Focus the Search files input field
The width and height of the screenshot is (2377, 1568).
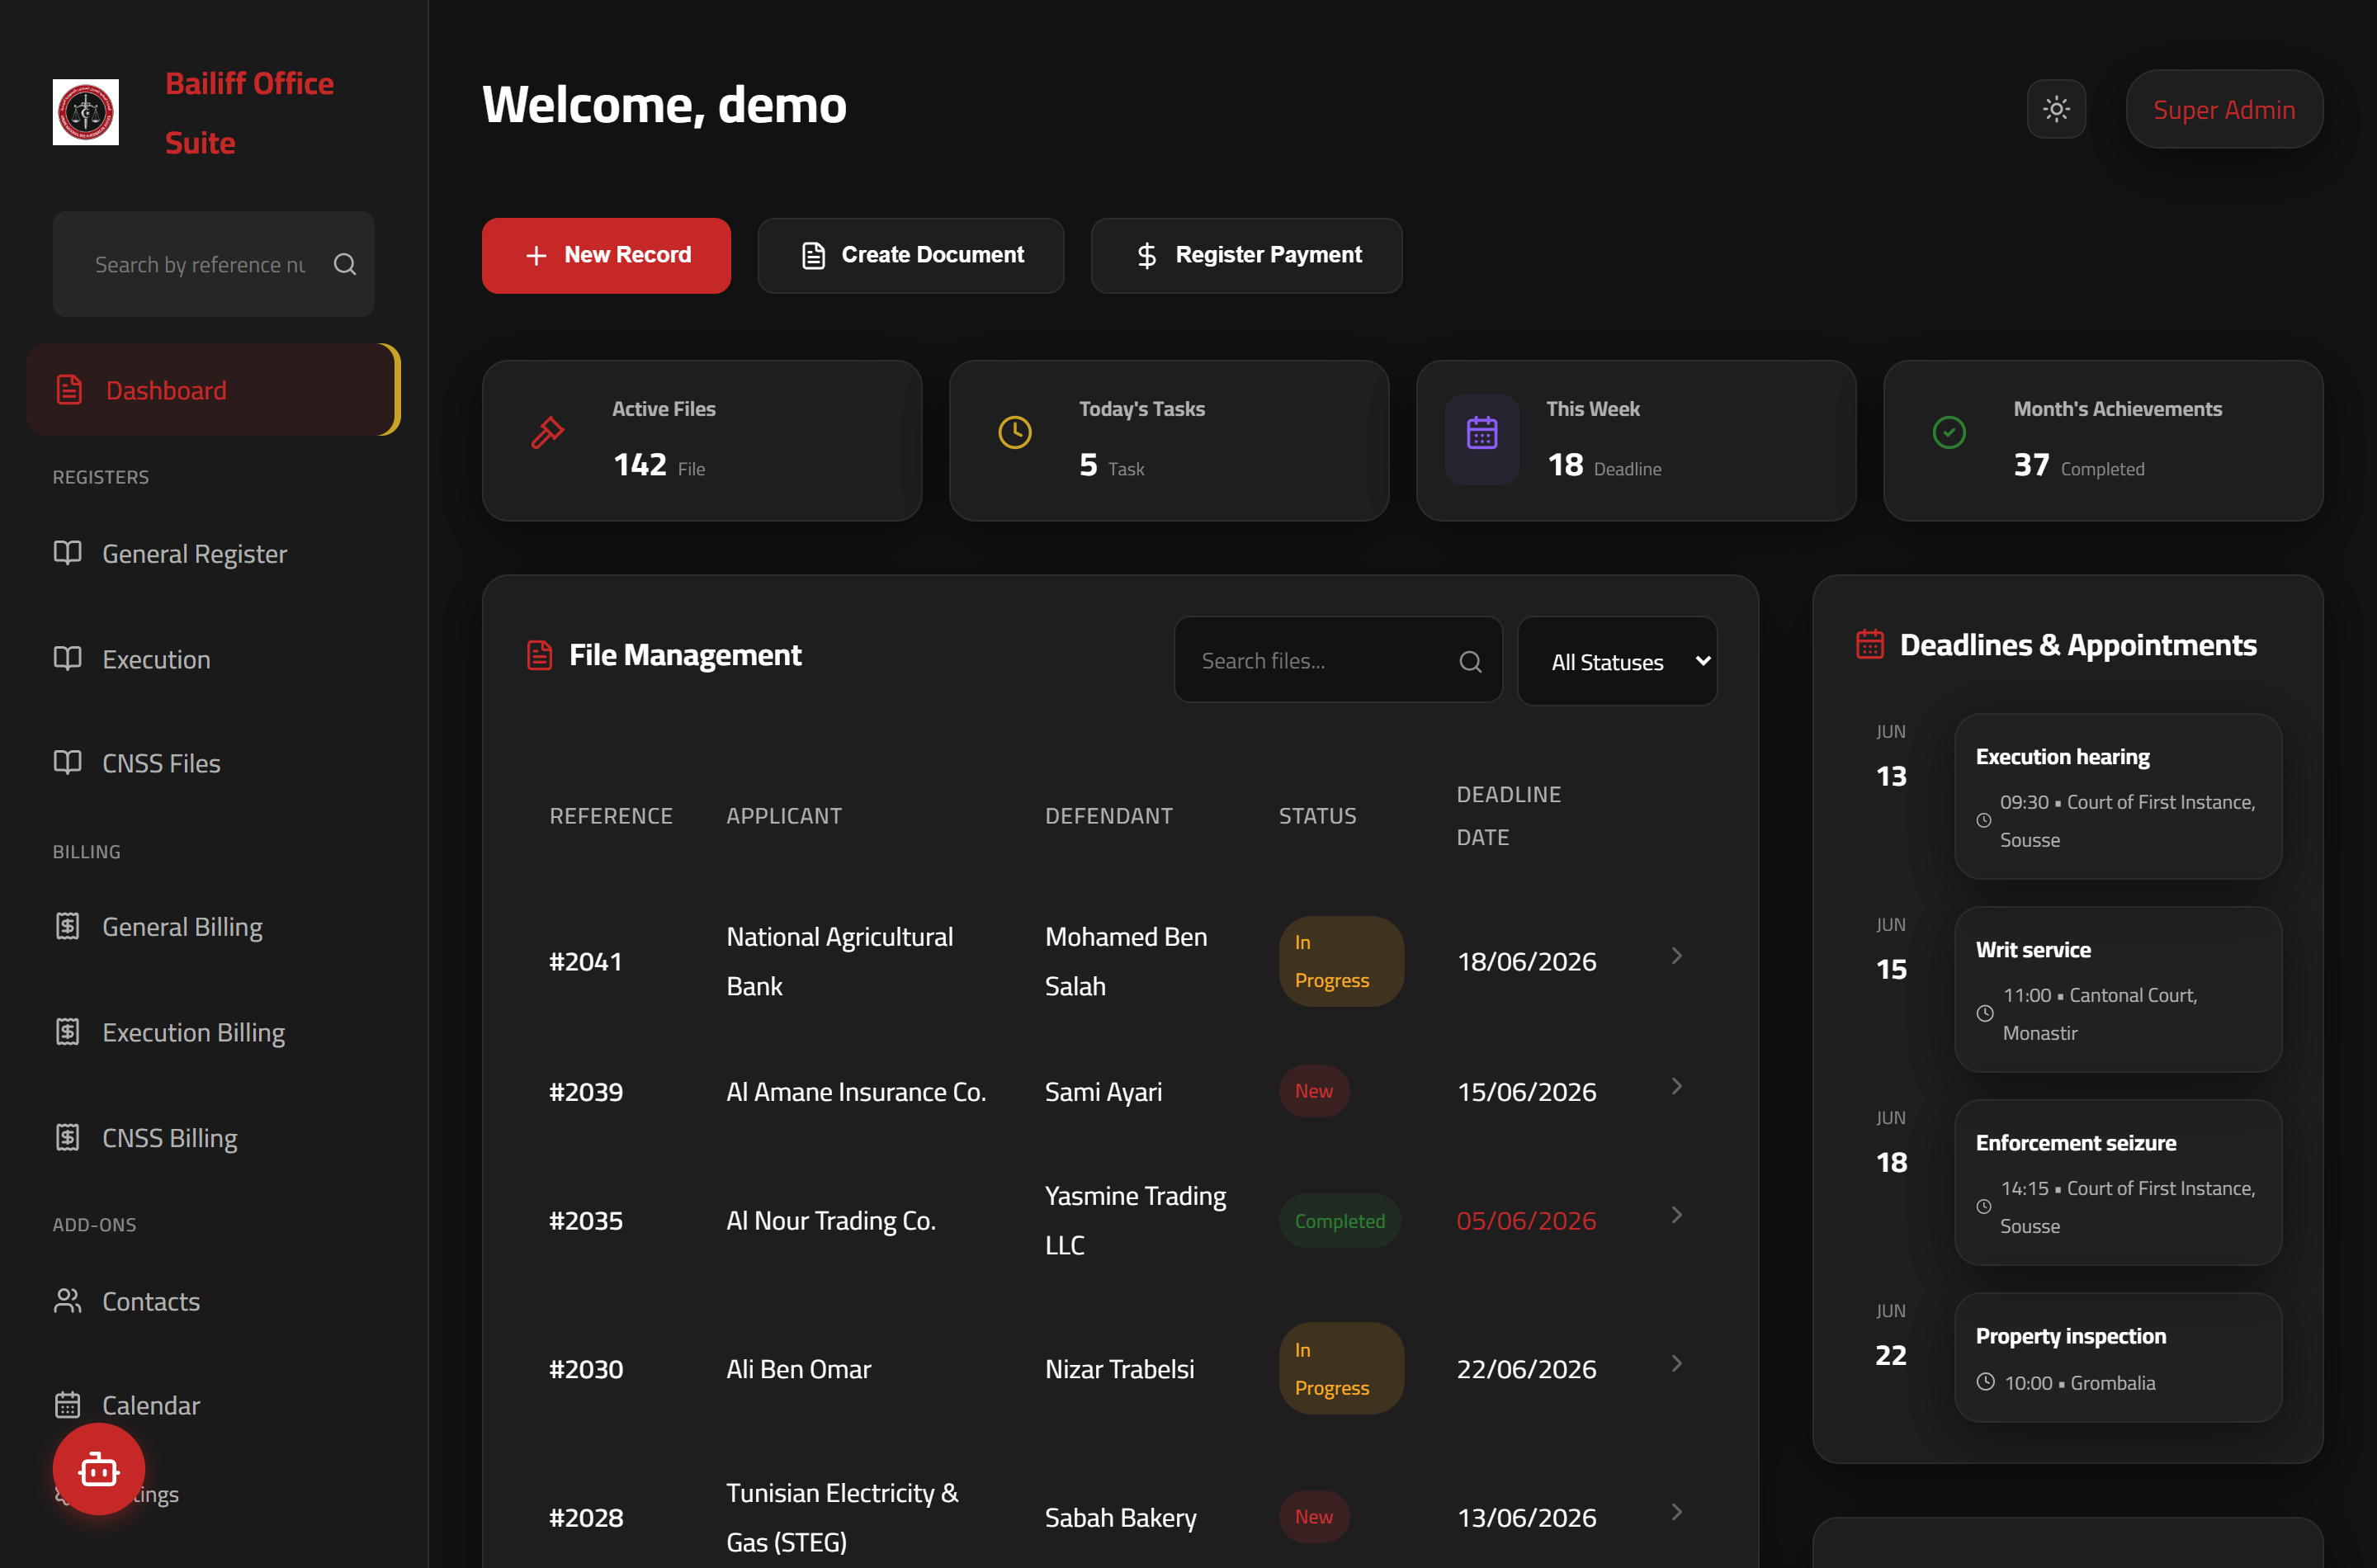pos(1338,660)
